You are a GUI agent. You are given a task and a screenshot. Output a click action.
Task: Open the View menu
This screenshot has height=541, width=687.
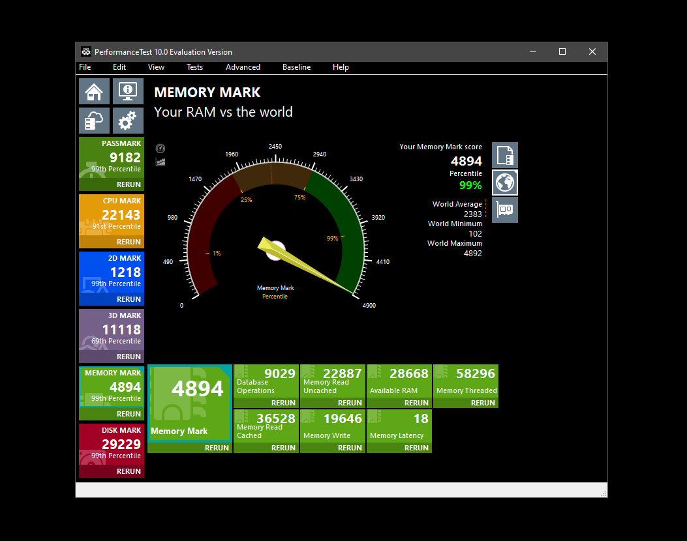[x=156, y=67]
